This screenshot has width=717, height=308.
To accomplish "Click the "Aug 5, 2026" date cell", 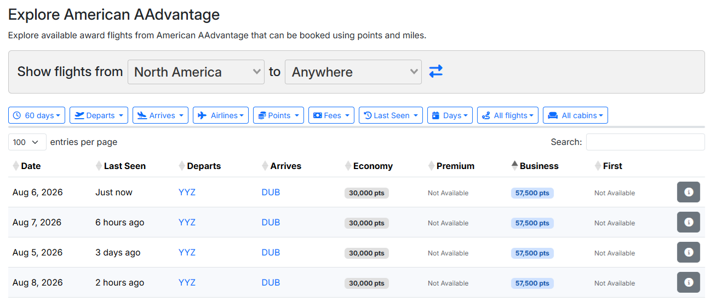I will (38, 252).
